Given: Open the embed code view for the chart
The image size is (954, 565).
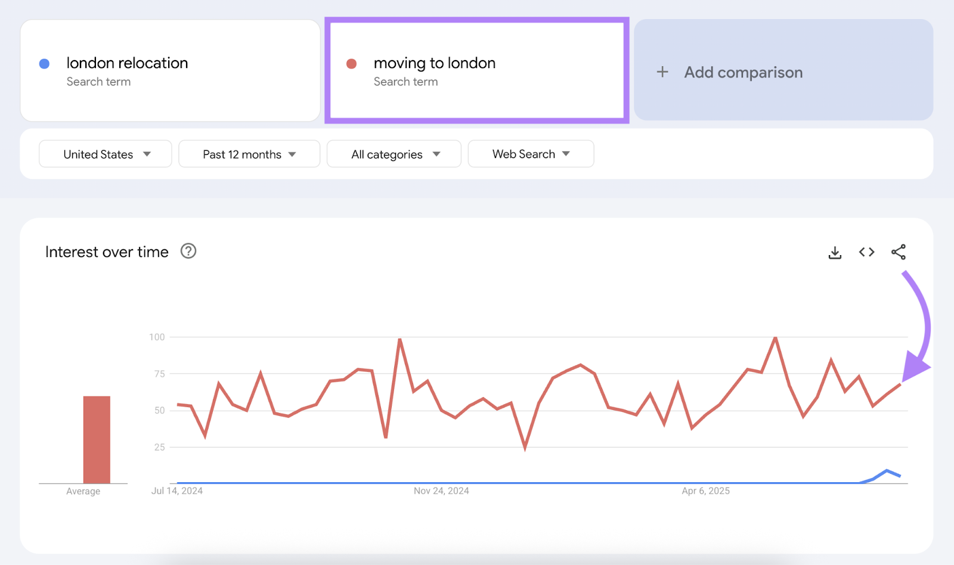Looking at the screenshot, I should 866,252.
